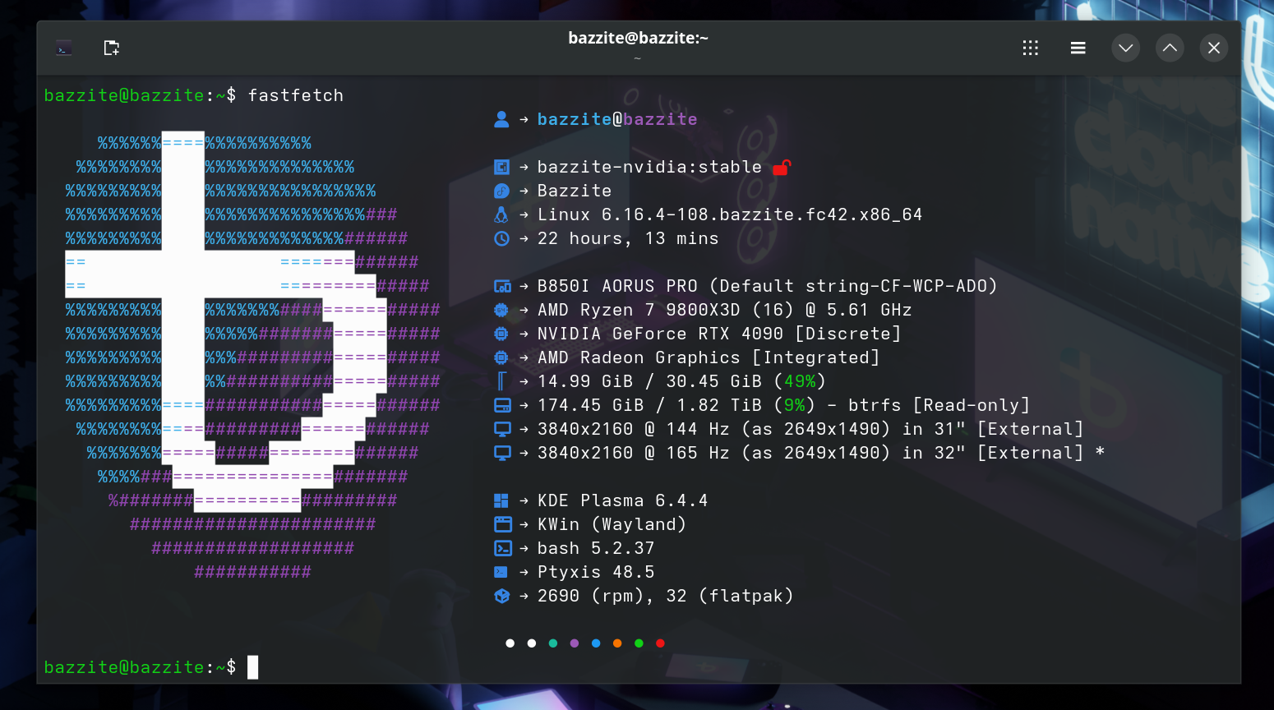Click the blue color dot

click(596, 643)
